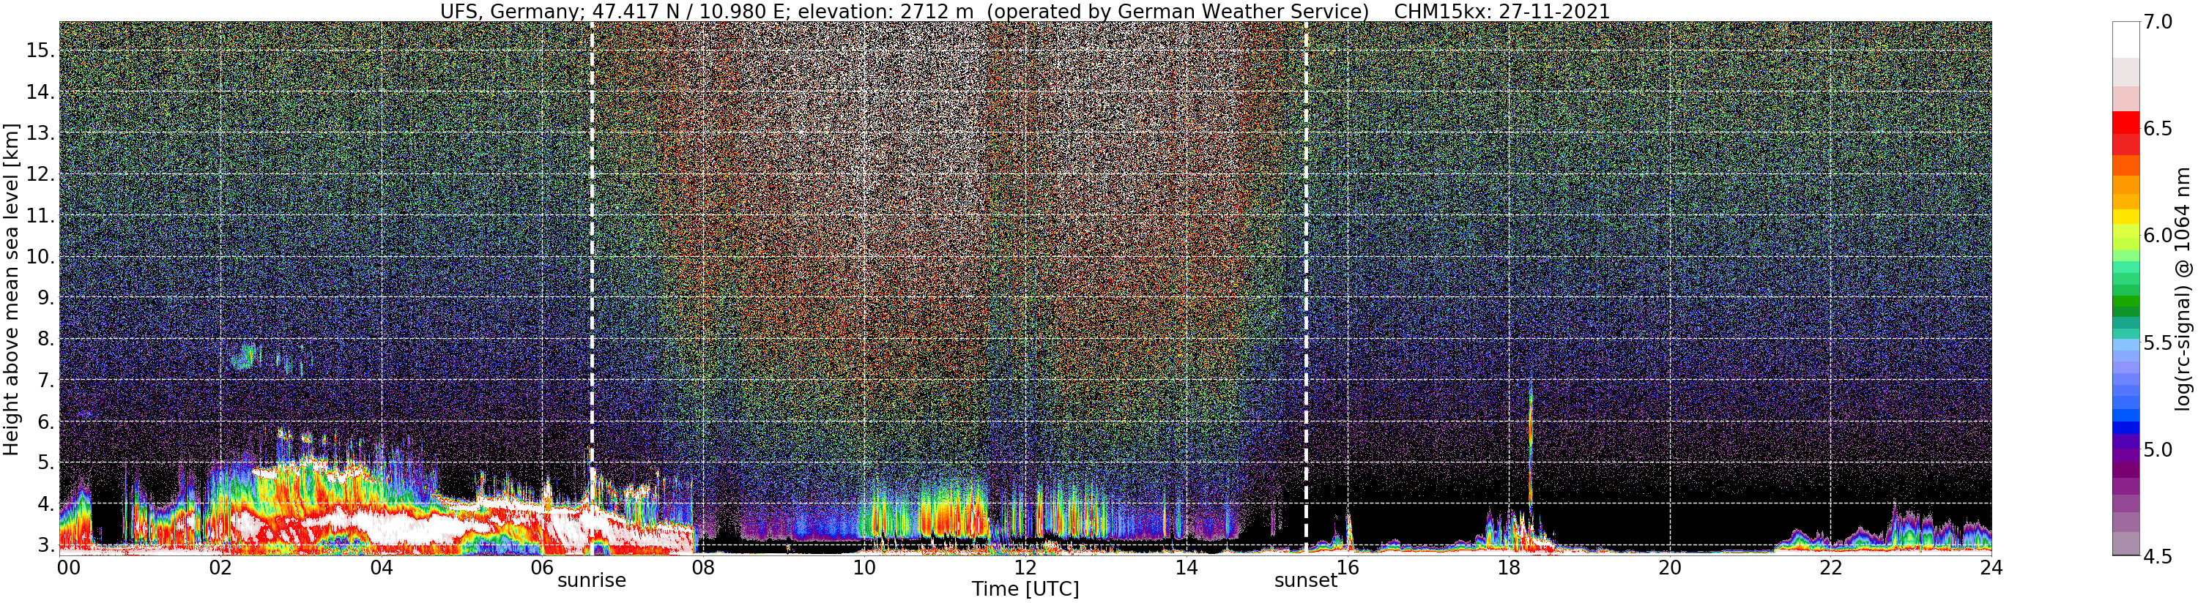Click the '6.' height tick label
Image resolution: width=2198 pixels, height=603 pixels.
[45, 422]
